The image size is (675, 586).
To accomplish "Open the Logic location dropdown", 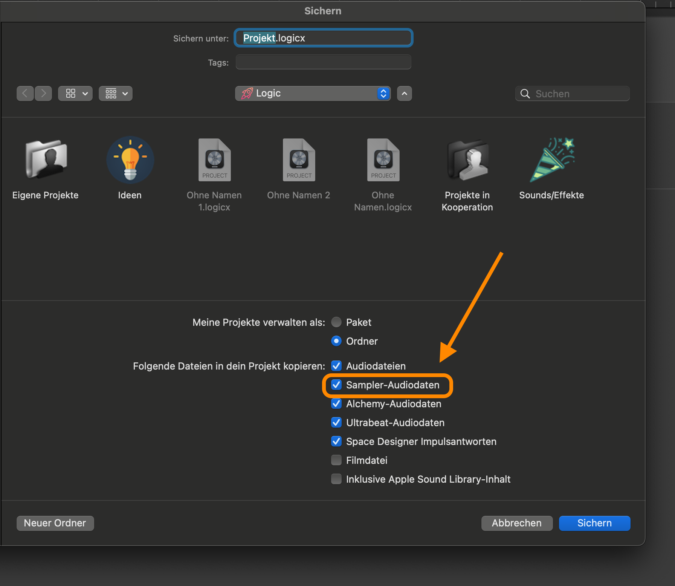I will pos(313,94).
